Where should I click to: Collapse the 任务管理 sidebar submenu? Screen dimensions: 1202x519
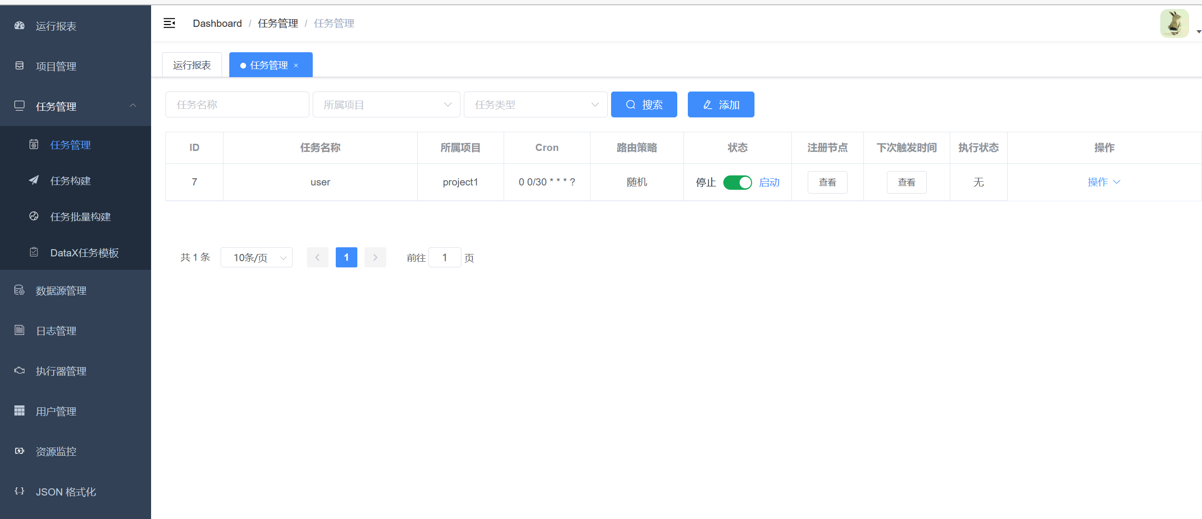point(133,106)
